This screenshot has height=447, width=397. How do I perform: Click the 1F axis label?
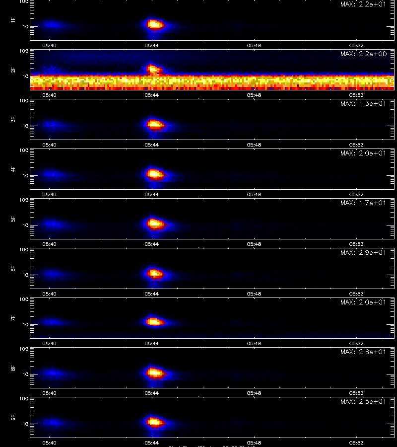pos(13,20)
